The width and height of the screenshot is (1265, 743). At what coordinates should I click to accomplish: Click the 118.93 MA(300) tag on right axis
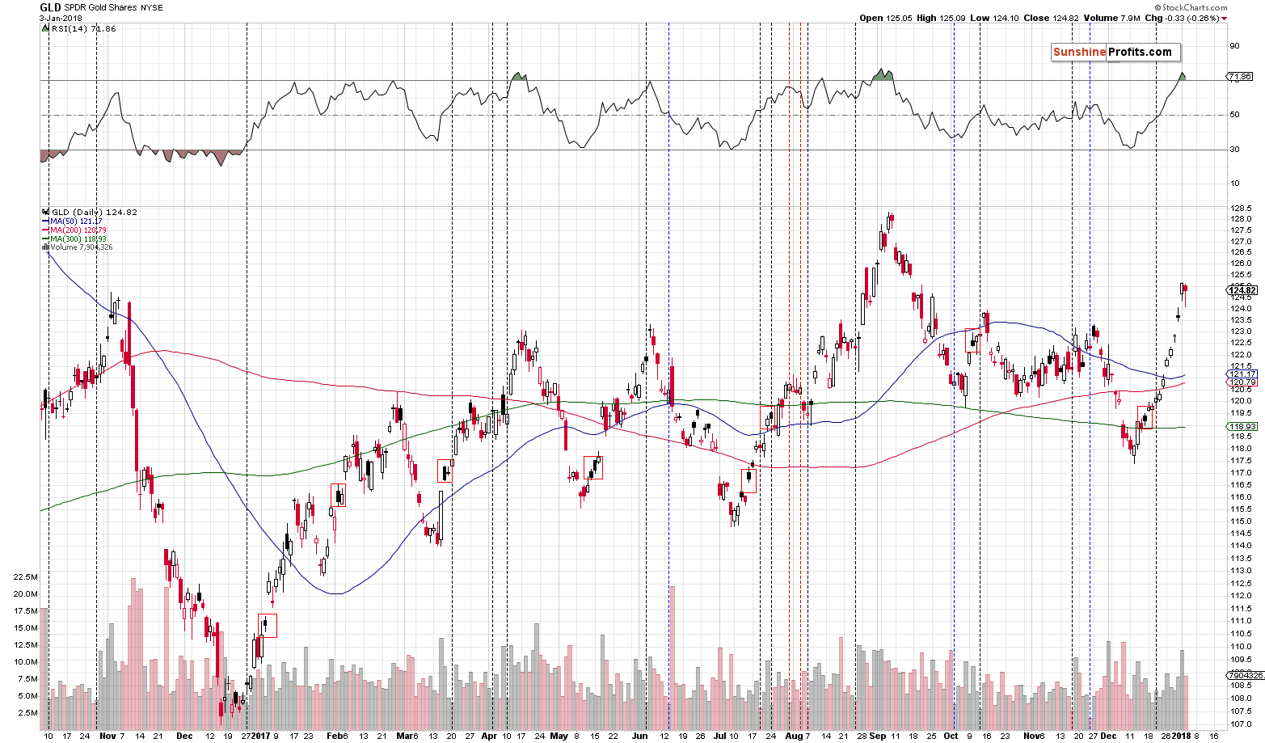click(1242, 427)
